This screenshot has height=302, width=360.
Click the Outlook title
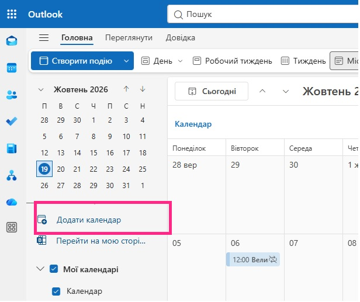coord(45,15)
